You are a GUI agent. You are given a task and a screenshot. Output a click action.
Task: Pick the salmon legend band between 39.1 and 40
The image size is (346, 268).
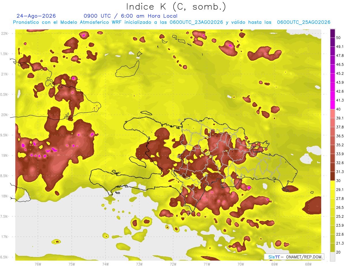coord(332,114)
